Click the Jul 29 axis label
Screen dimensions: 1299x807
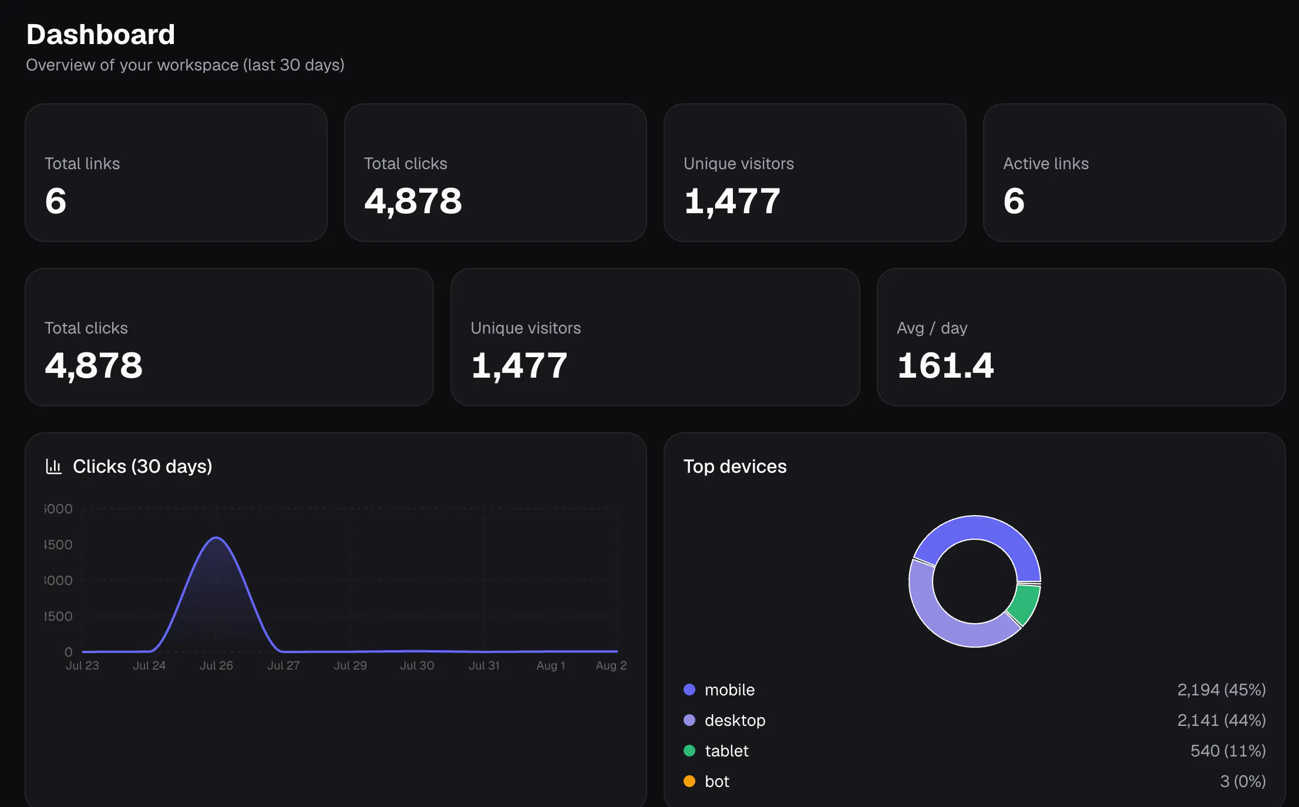coord(350,665)
